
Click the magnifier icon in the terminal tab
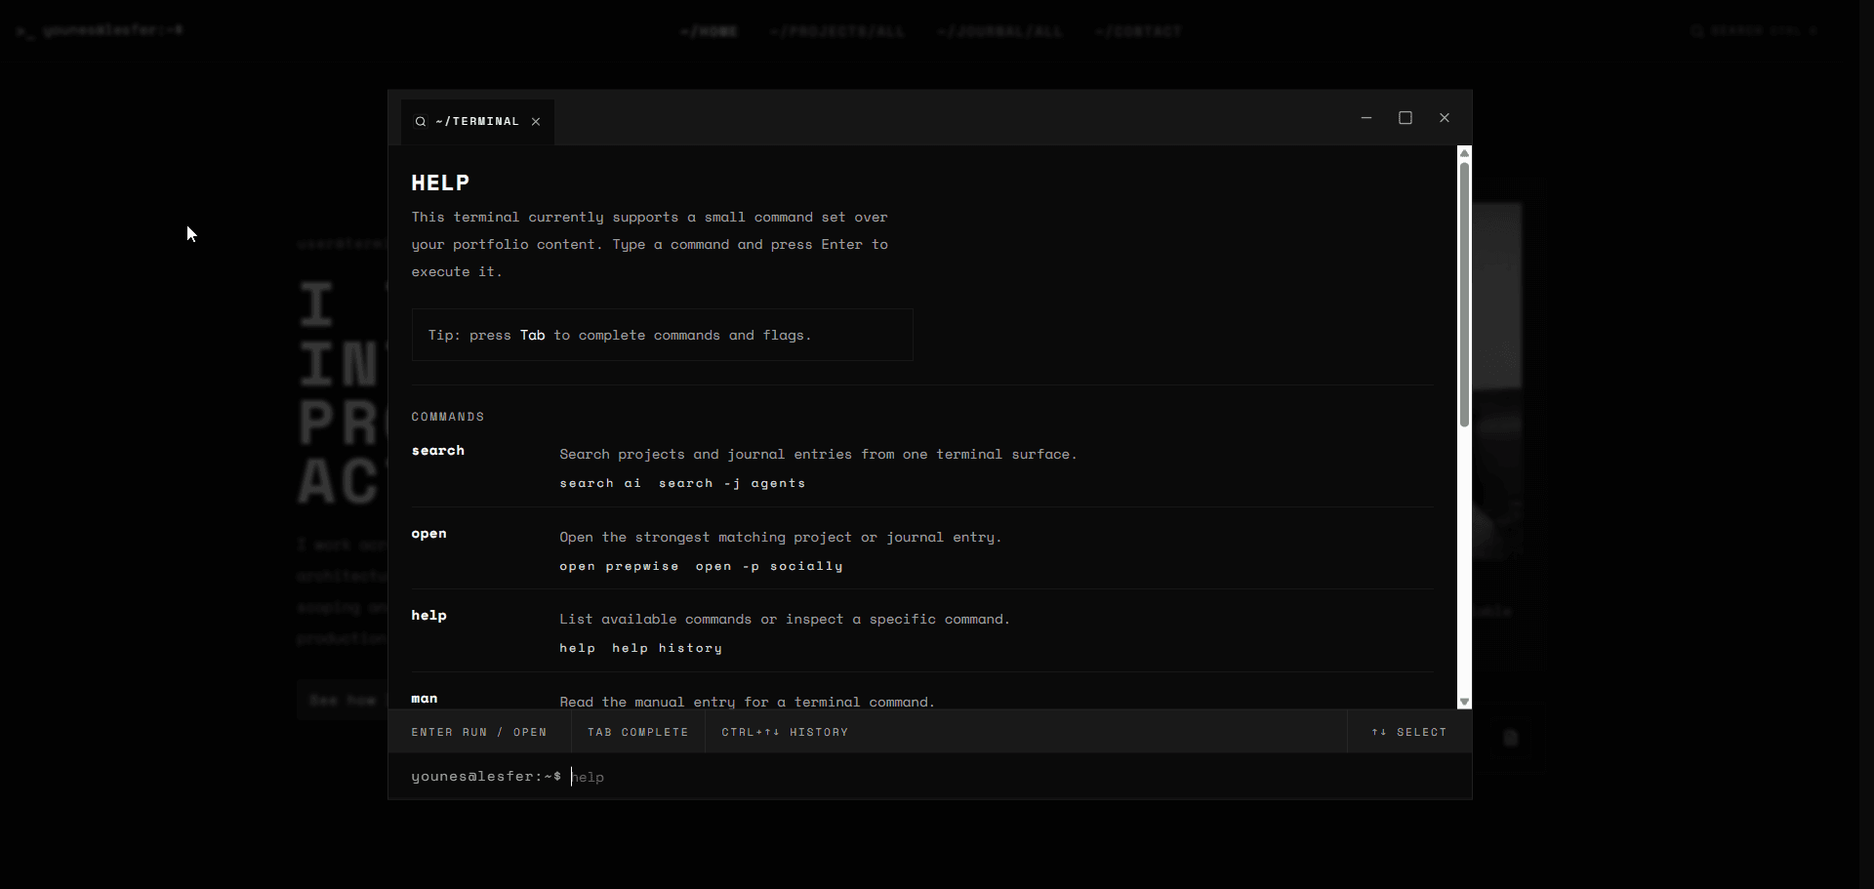[x=421, y=122]
